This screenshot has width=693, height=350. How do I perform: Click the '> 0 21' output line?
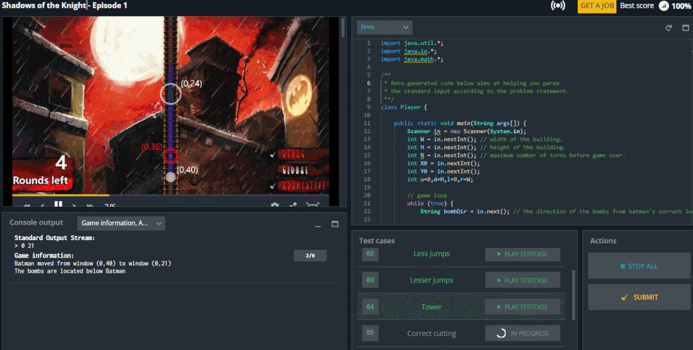tap(24, 246)
